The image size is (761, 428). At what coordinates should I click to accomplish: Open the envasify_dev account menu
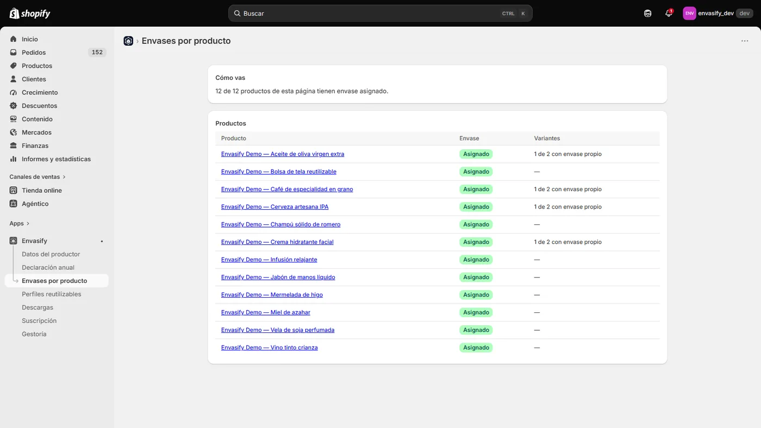coord(718,14)
